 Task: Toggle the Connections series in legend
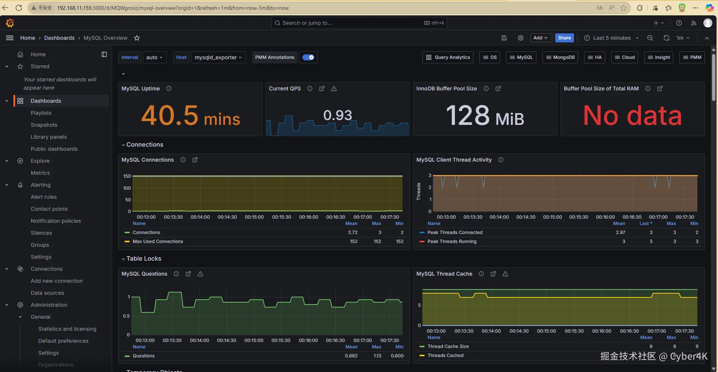tap(146, 232)
